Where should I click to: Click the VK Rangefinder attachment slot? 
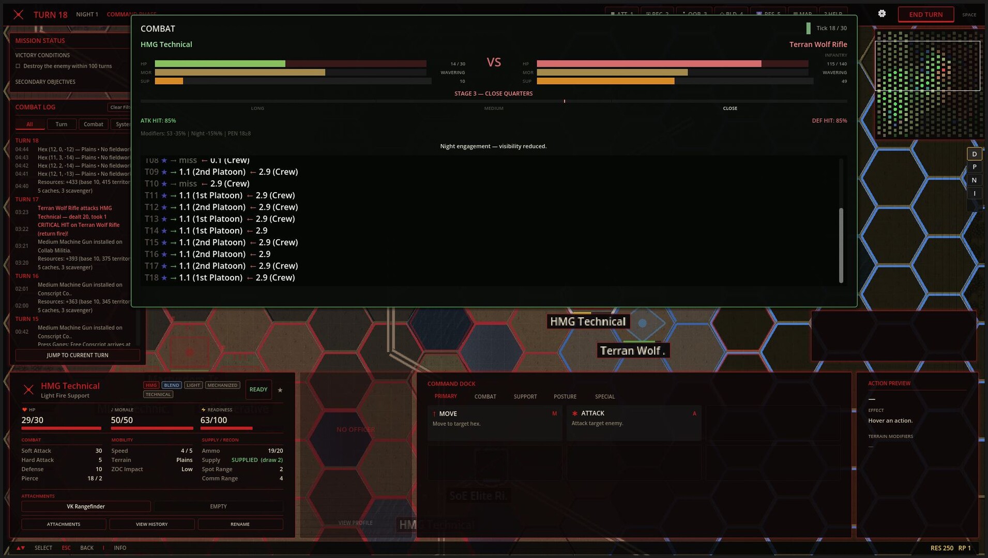point(86,506)
